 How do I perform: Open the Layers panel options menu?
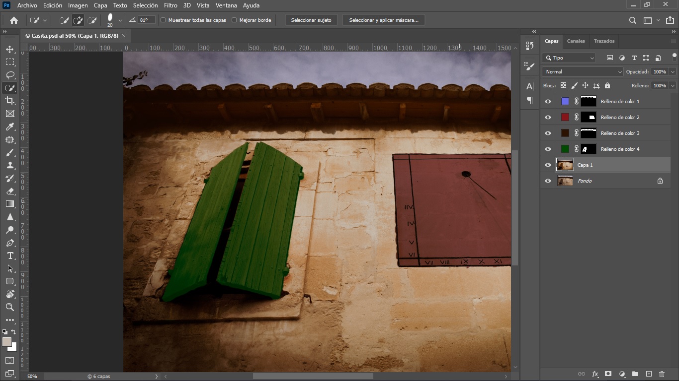674,41
